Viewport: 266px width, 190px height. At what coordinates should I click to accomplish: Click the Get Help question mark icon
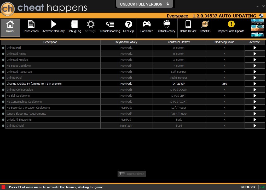pyautogui.click(x=128, y=25)
